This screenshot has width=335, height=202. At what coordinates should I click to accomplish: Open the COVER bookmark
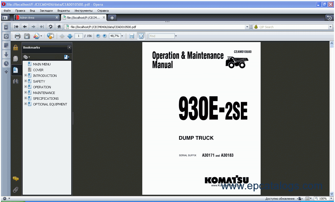(x=38, y=70)
